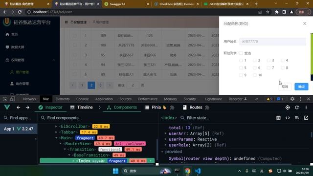
Task: Select the inspect element picker icon in DevTools
Action: pyautogui.click(x=5, y=99)
